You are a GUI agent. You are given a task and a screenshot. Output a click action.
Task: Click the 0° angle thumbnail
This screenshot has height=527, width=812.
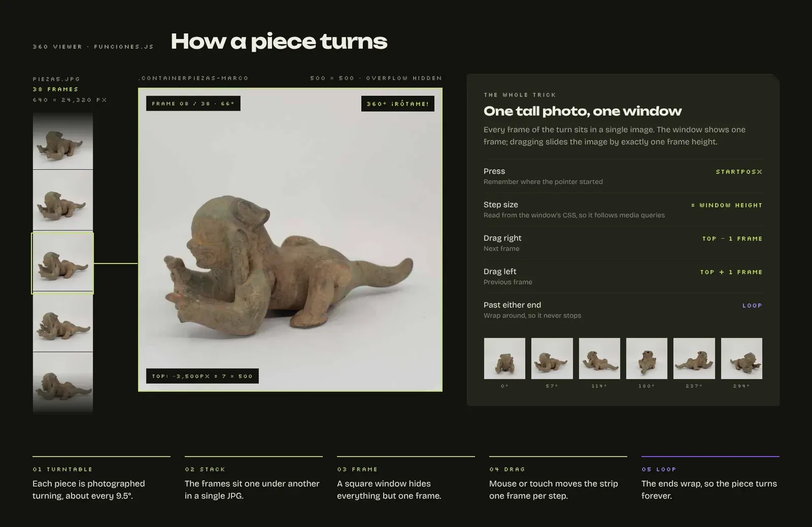[x=504, y=358]
